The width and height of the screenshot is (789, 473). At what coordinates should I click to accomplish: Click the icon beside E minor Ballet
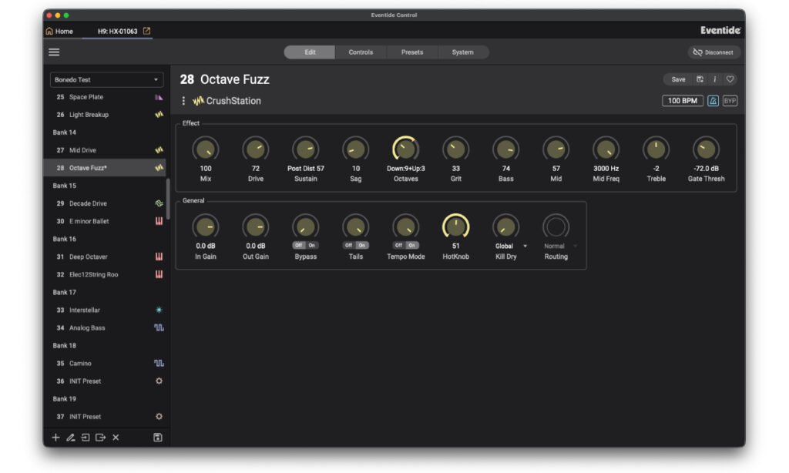pyautogui.click(x=159, y=221)
